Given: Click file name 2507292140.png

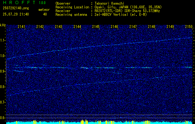Looking at the screenshot, I should pos(16,8).
